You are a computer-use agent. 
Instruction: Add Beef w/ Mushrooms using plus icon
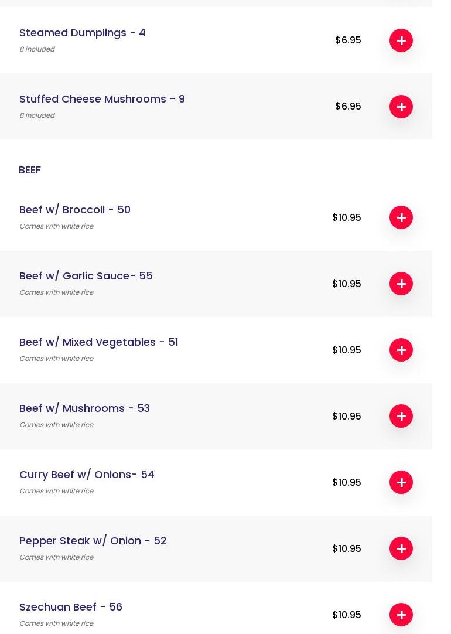pos(401,416)
